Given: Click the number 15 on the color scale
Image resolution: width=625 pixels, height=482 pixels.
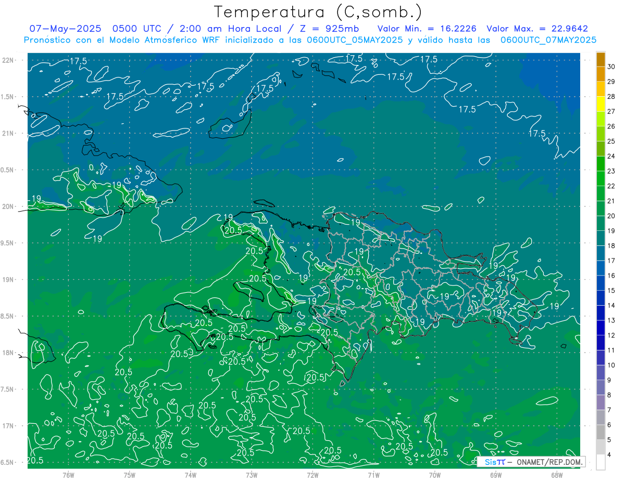Looking at the screenshot, I should [x=612, y=290].
